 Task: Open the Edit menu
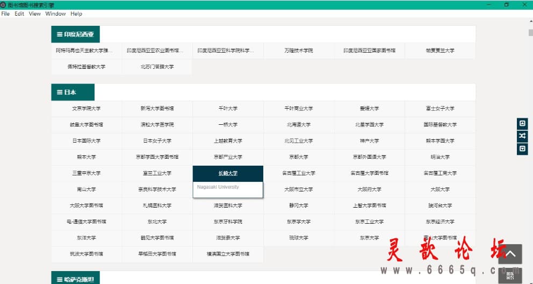[x=19, y=13]
